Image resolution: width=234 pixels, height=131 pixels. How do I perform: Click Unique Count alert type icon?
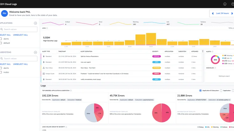[x=44, y=74]
